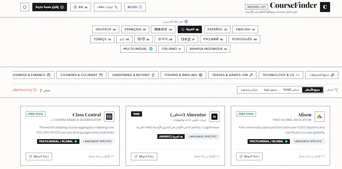Screen dimensions: 342x169
Task: Click FREE 100% badge on Alison card
Action: point(246,114)
